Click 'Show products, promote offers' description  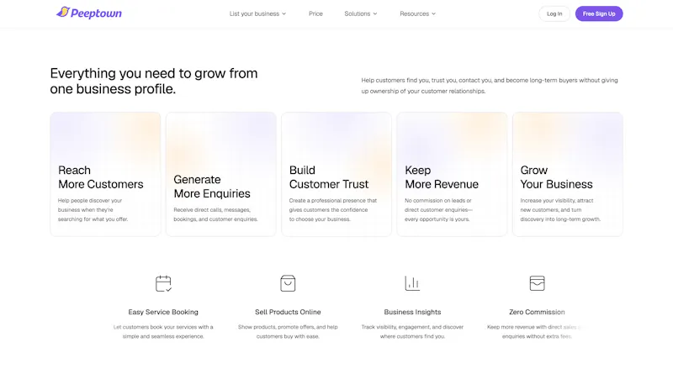pos(288,331)
